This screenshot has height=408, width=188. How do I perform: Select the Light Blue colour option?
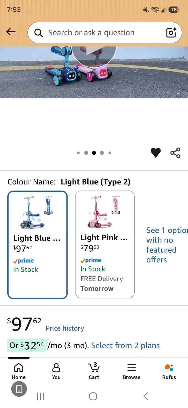click(38, 245)
